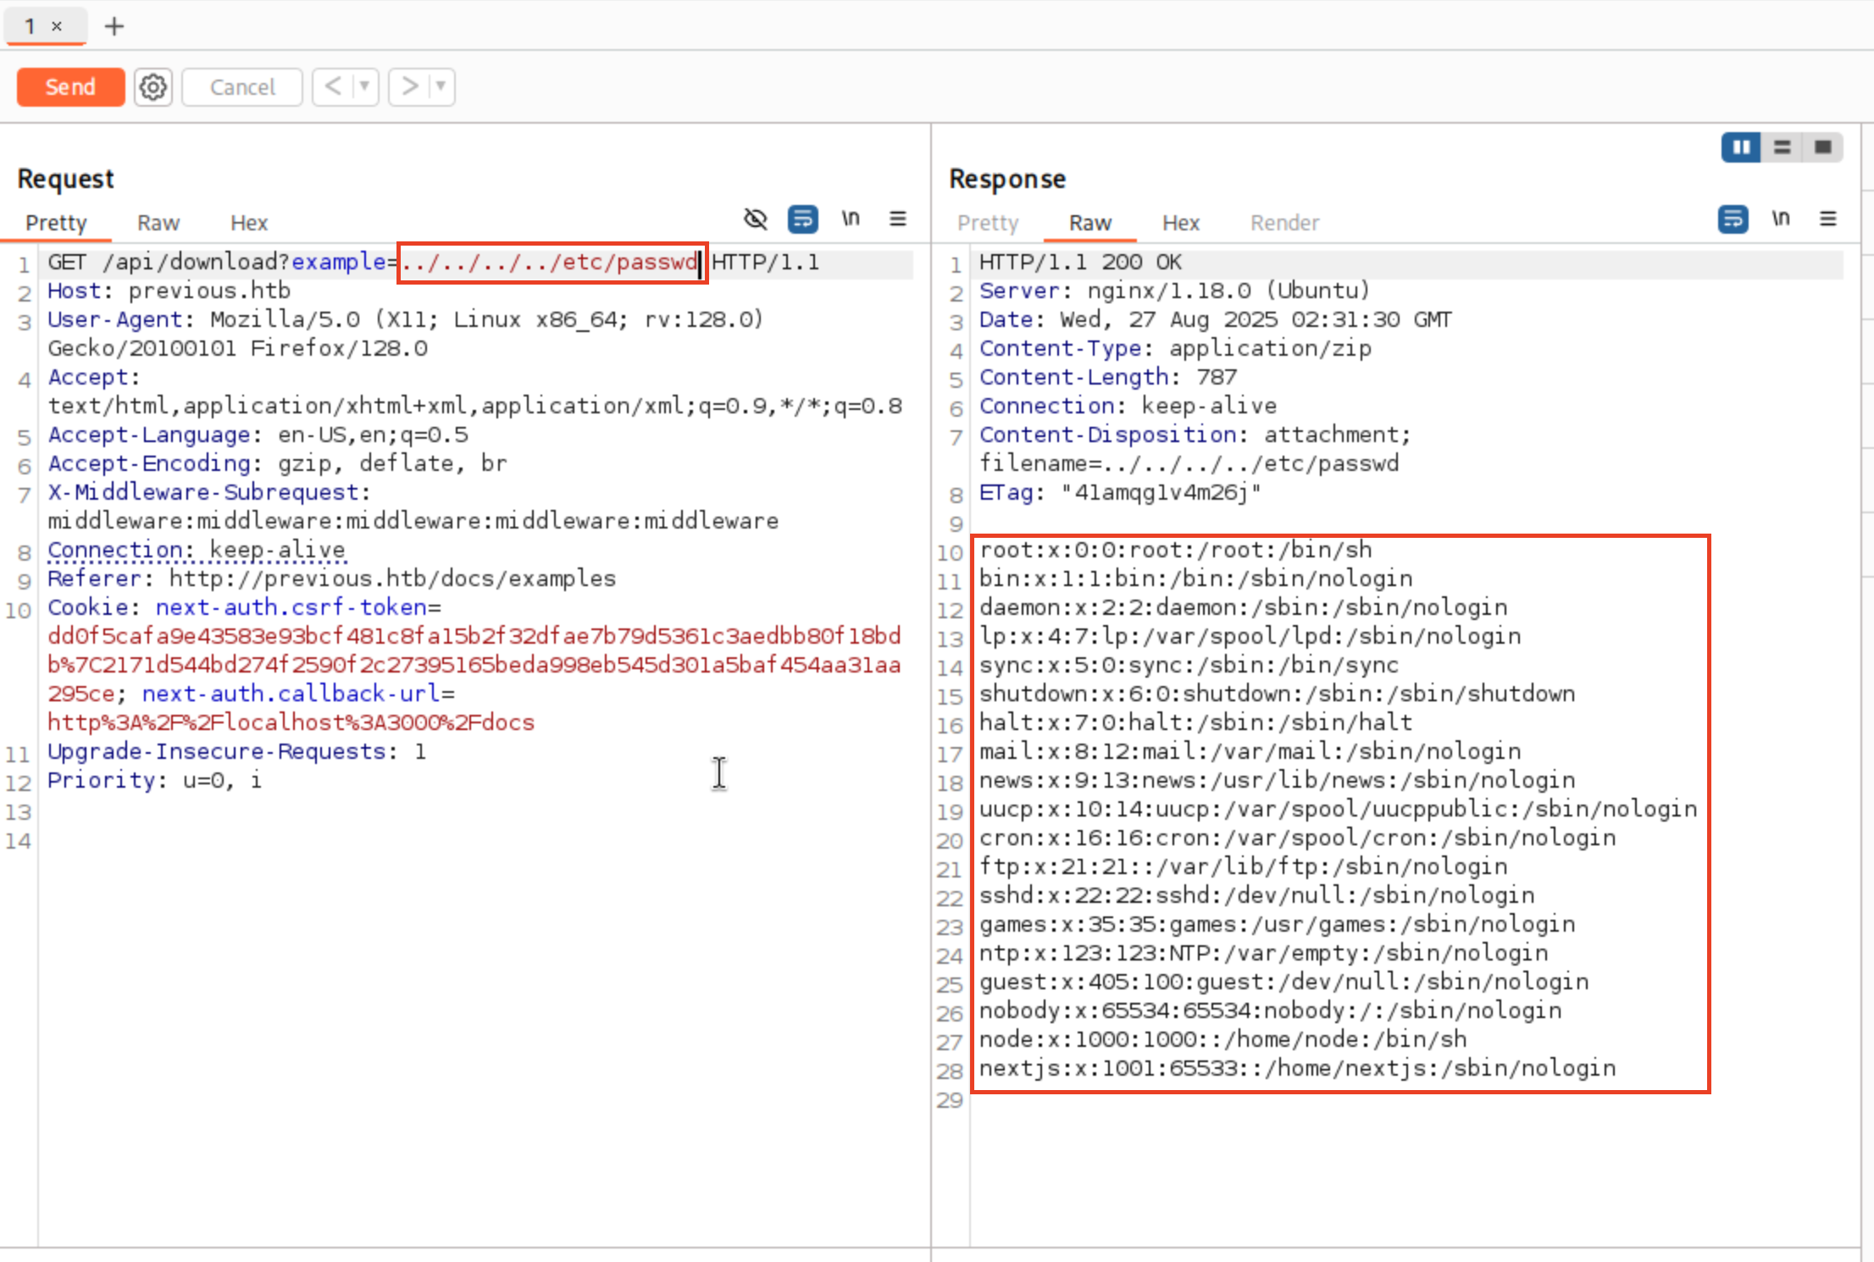This screenshot has height=1262, width=1874.
Task: Go back to previous request arrow
Action: click(x=333, y=86)
